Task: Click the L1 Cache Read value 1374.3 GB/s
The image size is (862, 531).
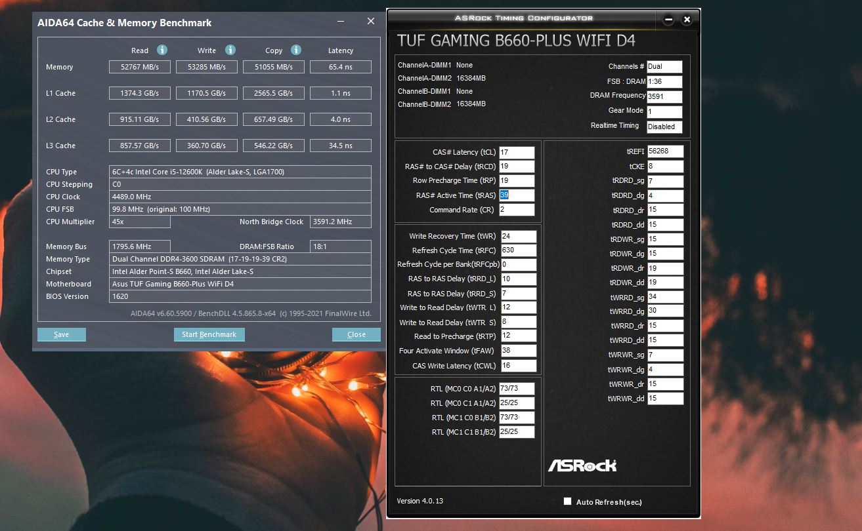Action: [x=140, y=93]
